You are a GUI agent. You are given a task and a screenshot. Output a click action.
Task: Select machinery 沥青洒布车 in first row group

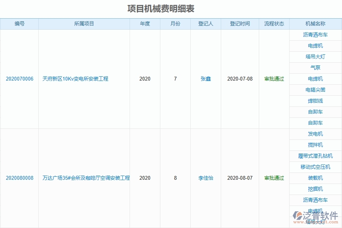click(x=314, y=35)
